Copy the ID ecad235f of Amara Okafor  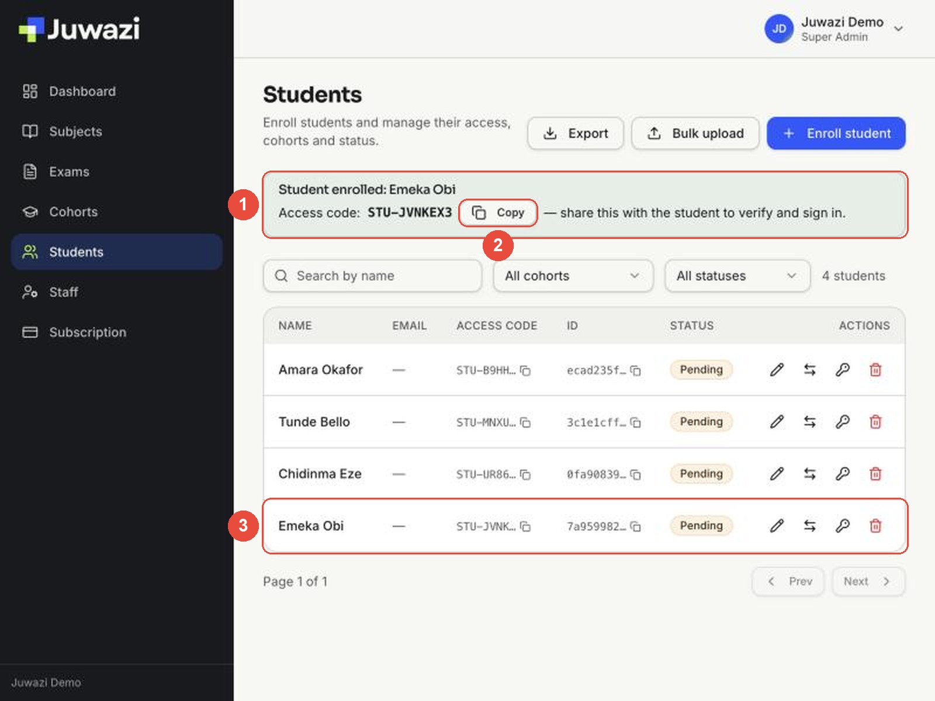(x=636, y=370)
